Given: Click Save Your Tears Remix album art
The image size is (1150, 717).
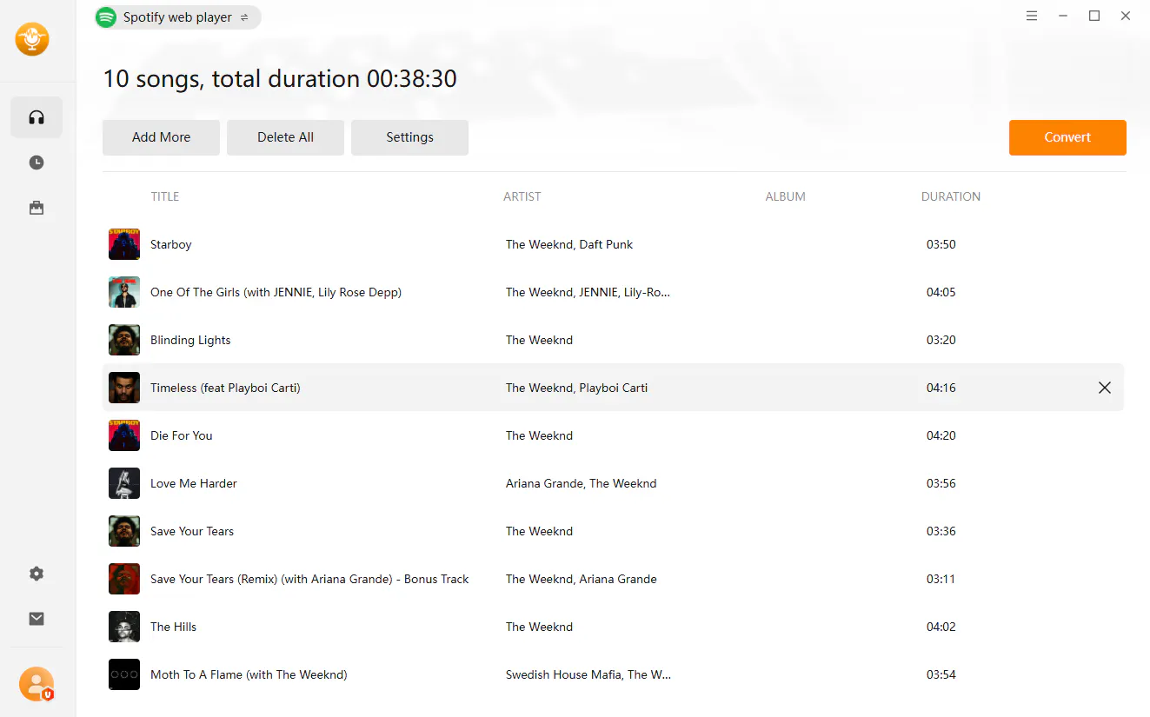Looking at the screenshot, I should pos(124,579).
